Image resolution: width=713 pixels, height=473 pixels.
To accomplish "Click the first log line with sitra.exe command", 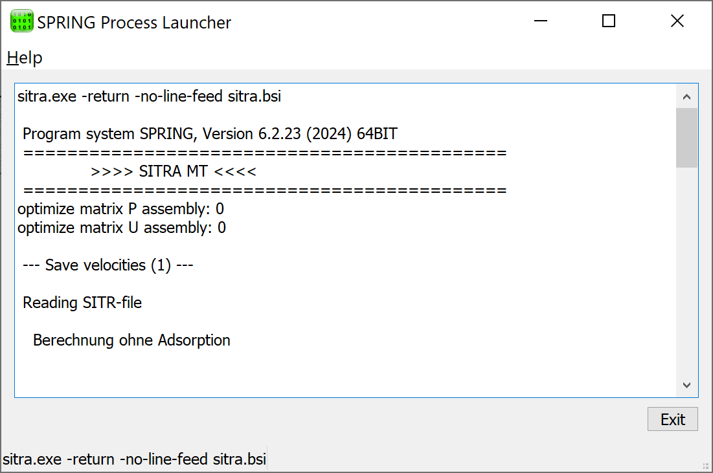I will 149,96.
